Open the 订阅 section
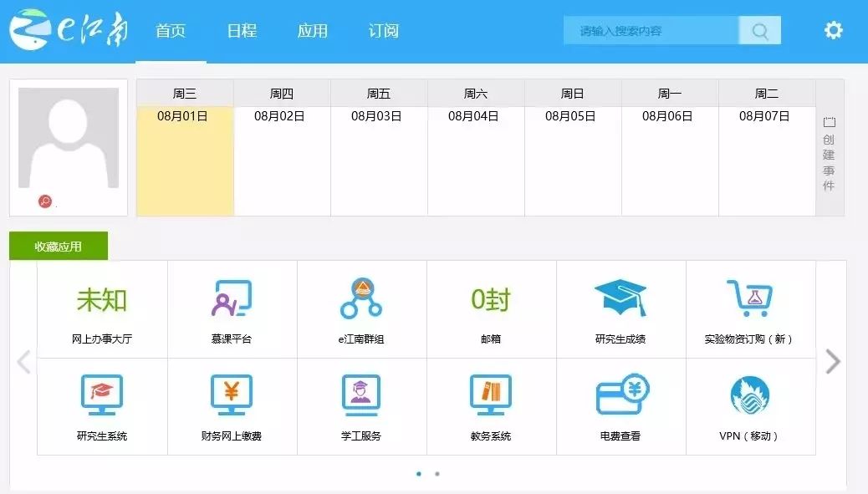The width and height of the screenshot is (868, 494). point(382,30)
